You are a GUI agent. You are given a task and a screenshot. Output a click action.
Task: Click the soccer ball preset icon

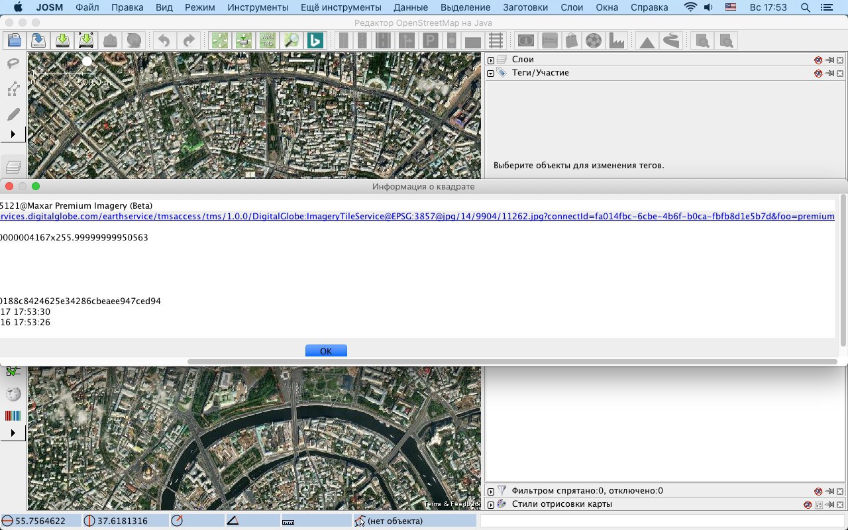click(594, 40)
